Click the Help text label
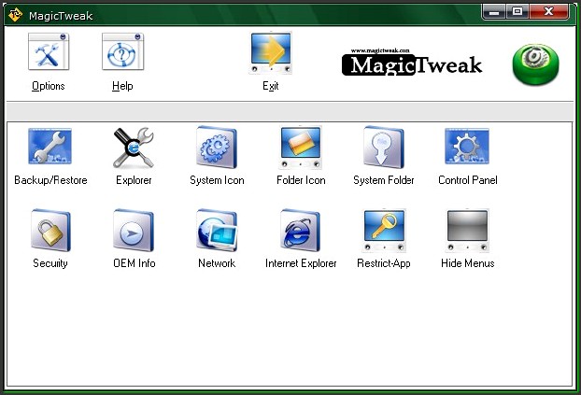 click(122, 86)
